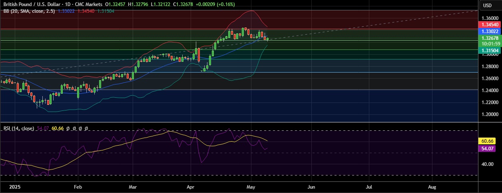Select the 1.31504 lower band price label
The height and width of the screenshot is (193, 502).
pos(490,50)
